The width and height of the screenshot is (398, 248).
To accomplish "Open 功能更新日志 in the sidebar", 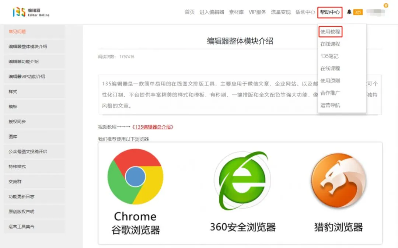I will pyautogui.click(x=34, y=196).
